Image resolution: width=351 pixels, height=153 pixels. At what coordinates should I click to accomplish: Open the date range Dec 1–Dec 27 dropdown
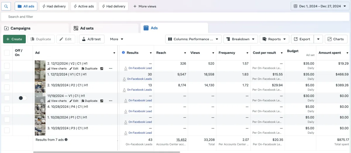coord(319,6)
